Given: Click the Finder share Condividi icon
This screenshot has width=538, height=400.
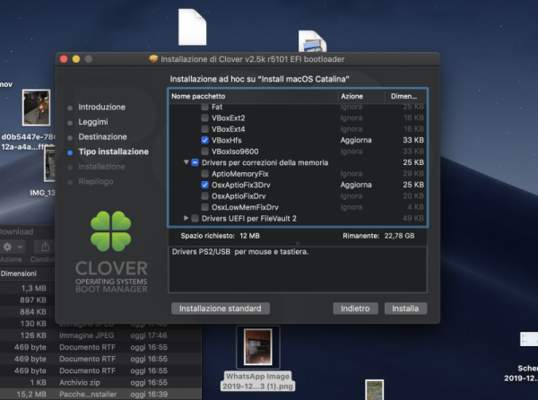Looking at the screenshot, I should click(45, 247).
